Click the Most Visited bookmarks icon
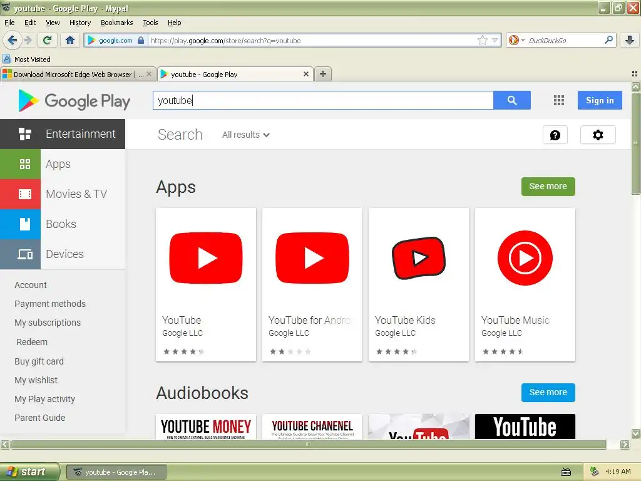Image resolution: width=641 pixels, height=481 pixels. pos(6,59)
